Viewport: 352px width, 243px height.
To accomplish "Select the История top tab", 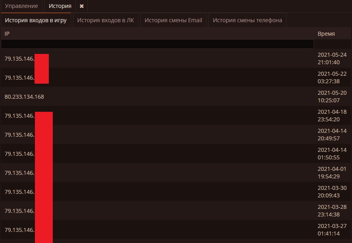I will point(60,6).
